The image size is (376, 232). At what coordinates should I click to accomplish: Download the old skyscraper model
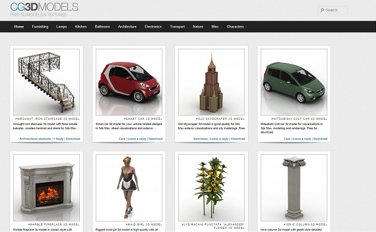(x=238, y=139)
